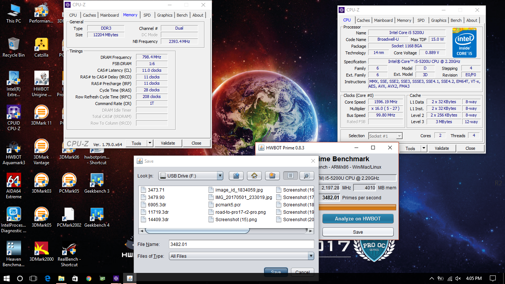The image size is (505, 284).
Task: Open Graphics tab in CPU-Z CPU window
Action: coord(439,20)
